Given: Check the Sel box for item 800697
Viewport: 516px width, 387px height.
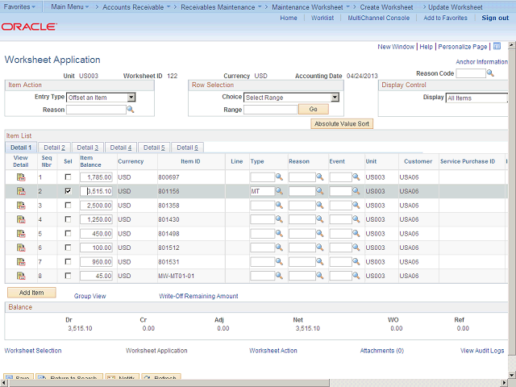Looking at the screenshot, I should (x=68, y=177).
